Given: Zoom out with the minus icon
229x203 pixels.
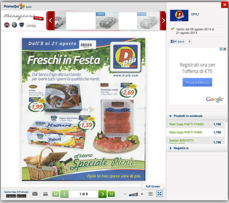Looking at the screenshot, I should pyautogui.click(x=125, y=194).
